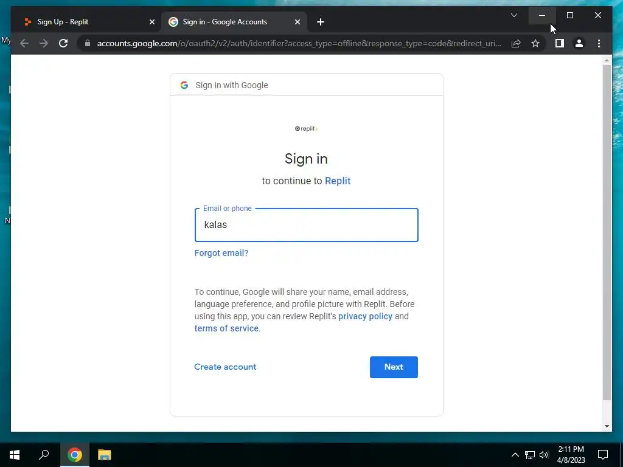Close the Sign Up - Replit tab
The width and height of the screenshot is (623, 467).
click(151, 22)
